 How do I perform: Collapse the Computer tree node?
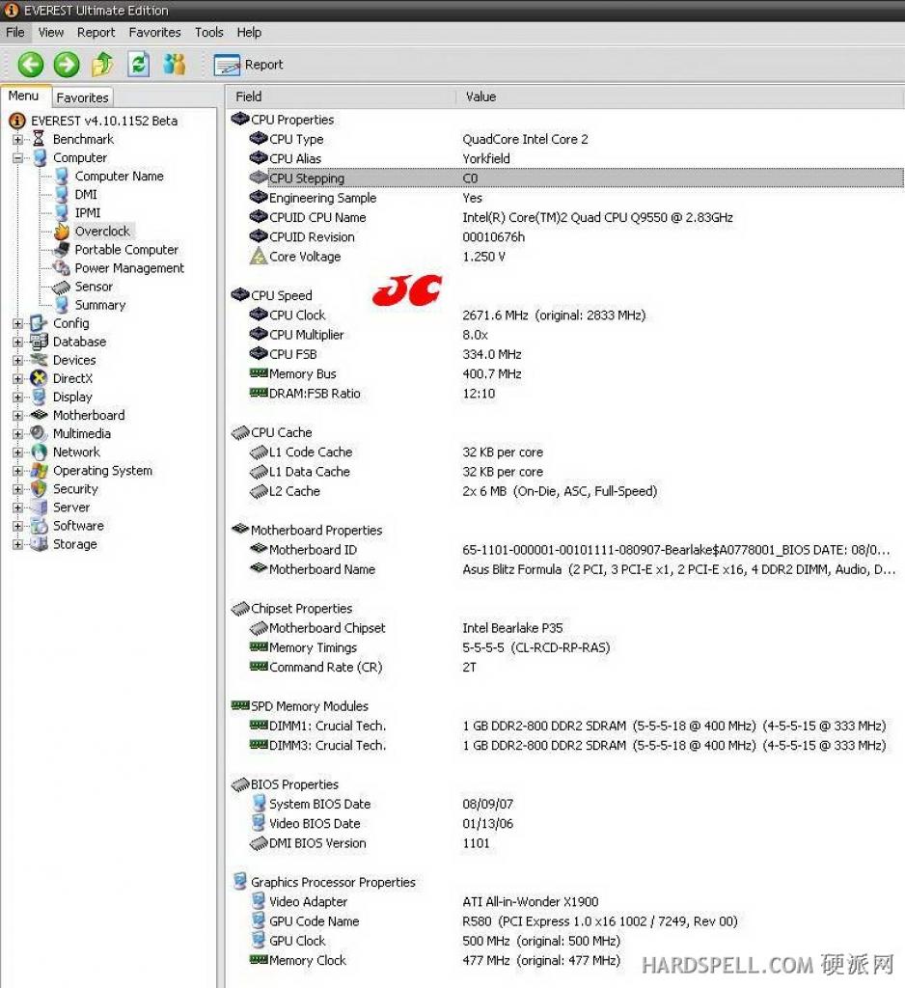pyautogui.click(x=17, y=157)
